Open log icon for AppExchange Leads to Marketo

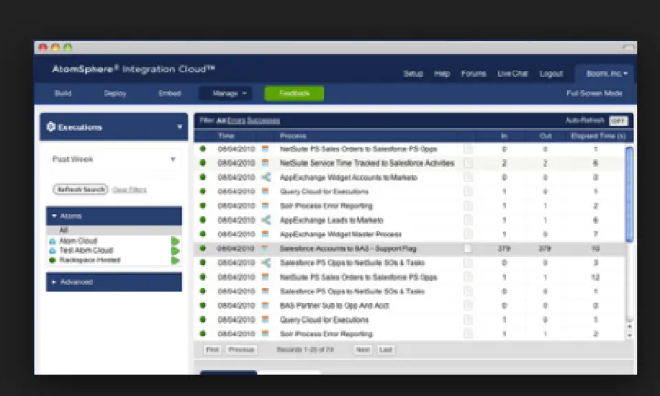tap(467, 220)
